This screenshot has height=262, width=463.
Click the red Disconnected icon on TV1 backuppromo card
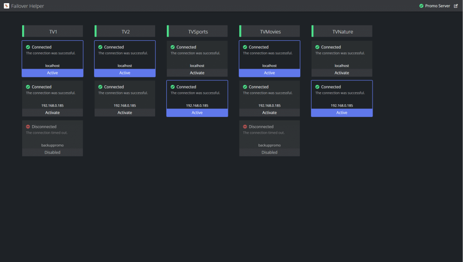(28, 126)
